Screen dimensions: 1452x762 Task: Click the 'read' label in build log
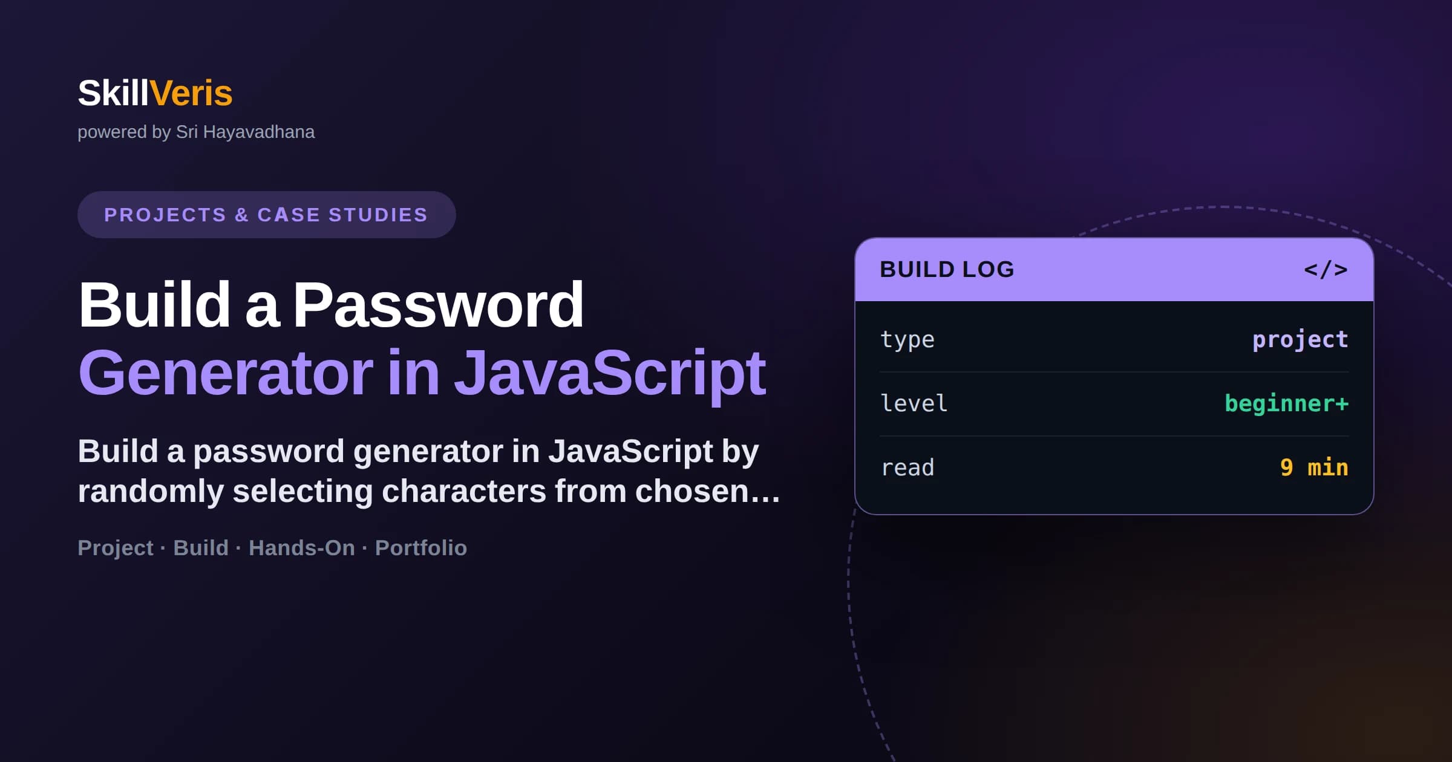907,467
